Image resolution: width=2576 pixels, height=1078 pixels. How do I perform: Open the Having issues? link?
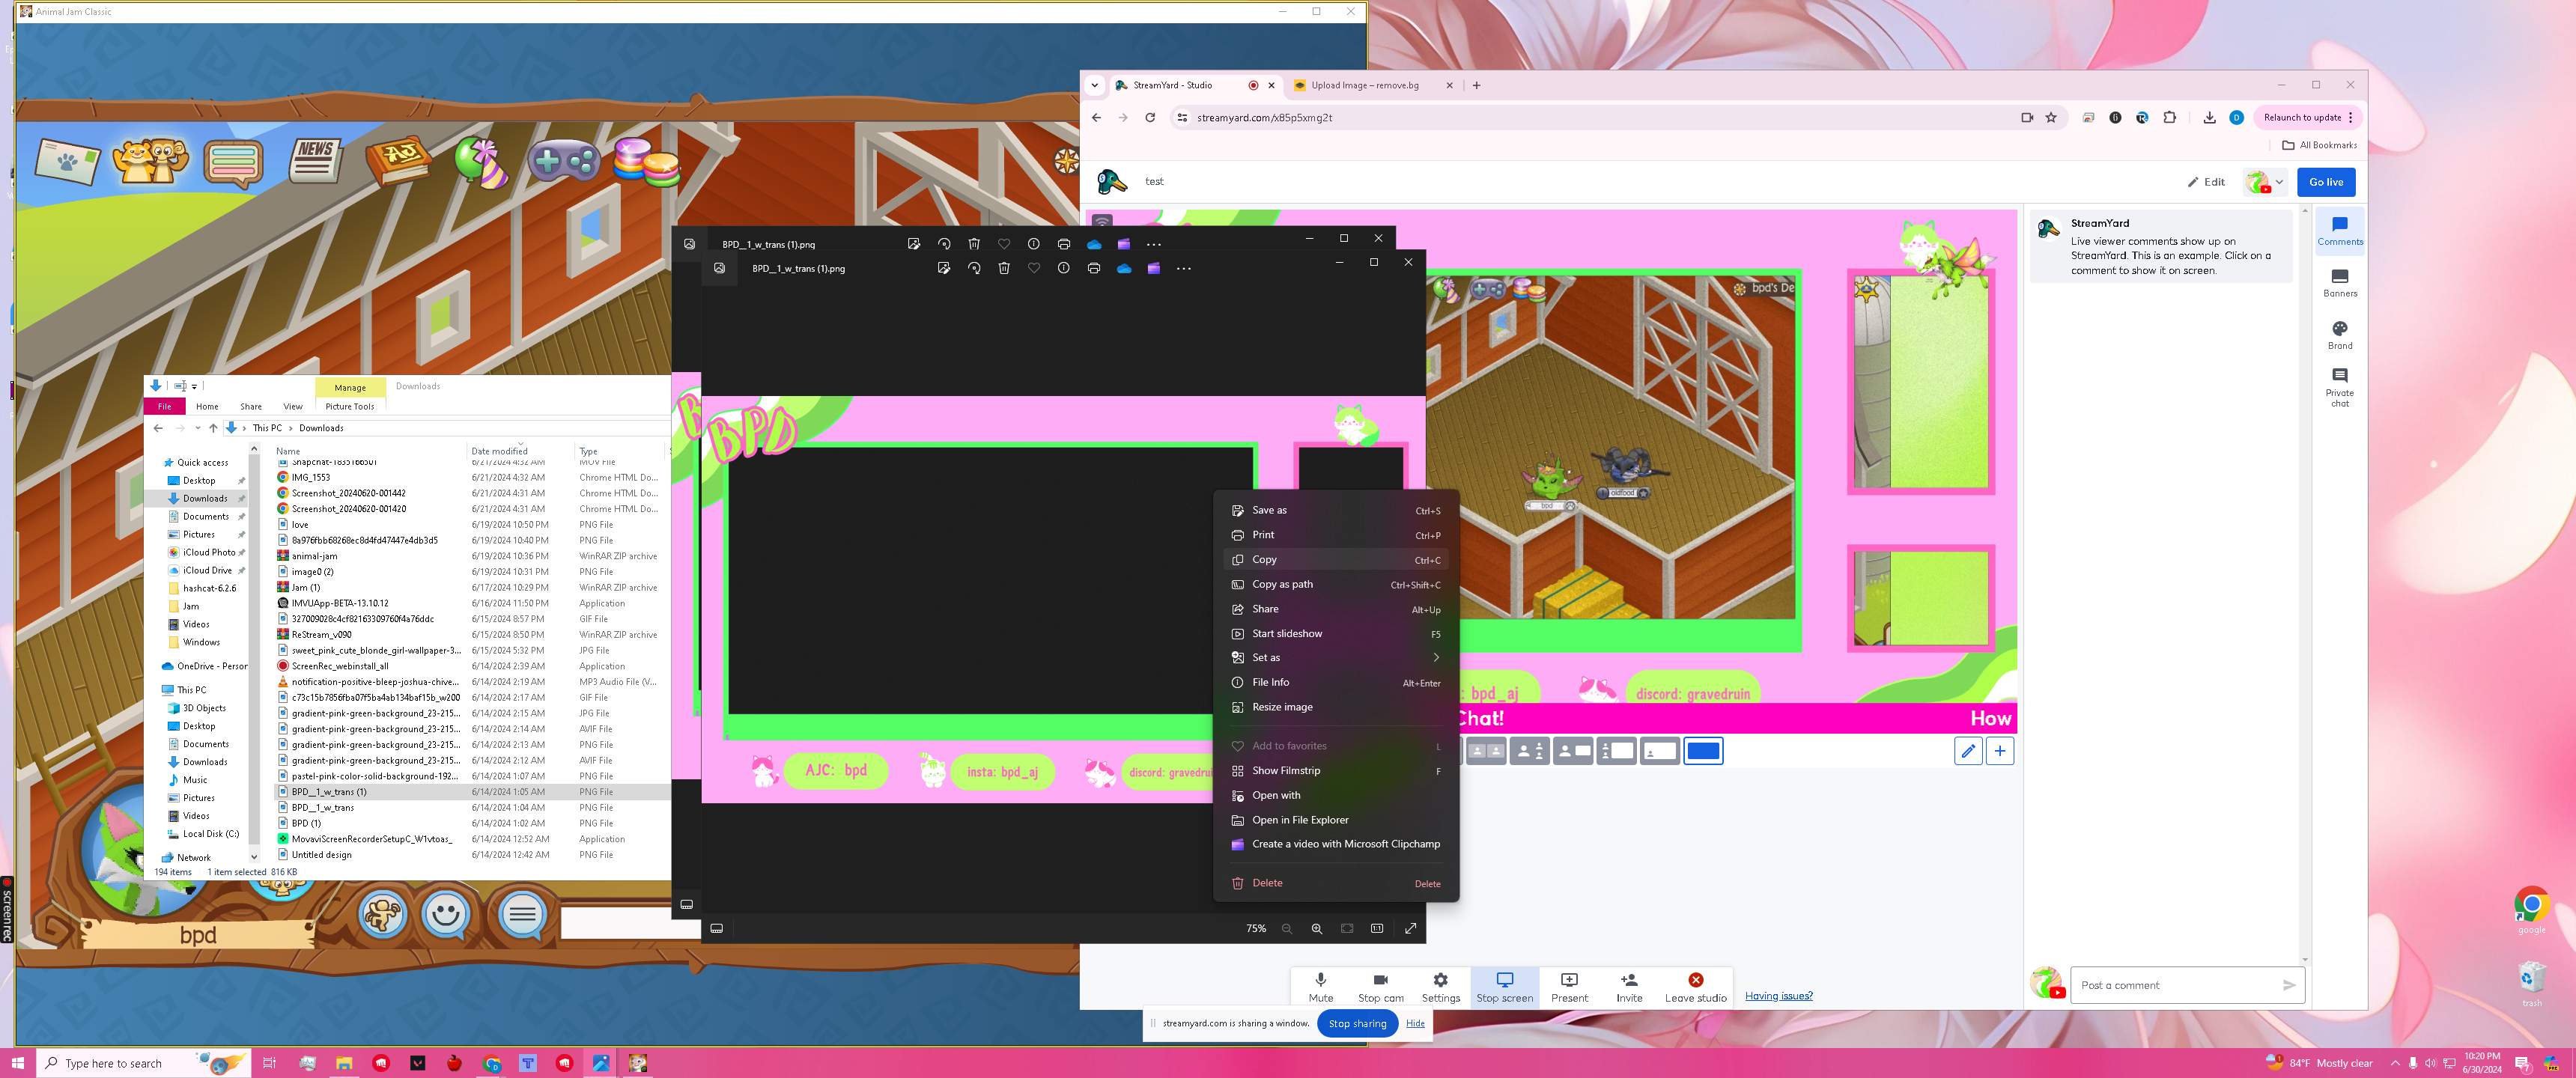point(1778,996)
